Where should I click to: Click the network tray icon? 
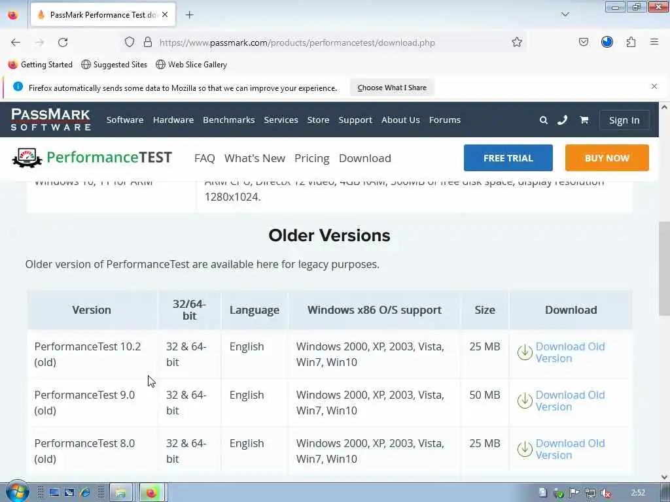pos(590,493)
